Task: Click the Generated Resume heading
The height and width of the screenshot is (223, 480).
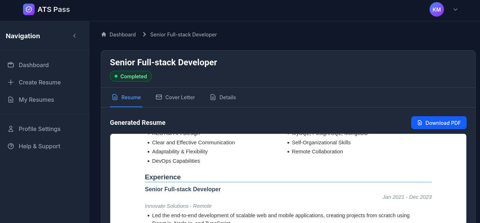Action: tap(138, 123)
